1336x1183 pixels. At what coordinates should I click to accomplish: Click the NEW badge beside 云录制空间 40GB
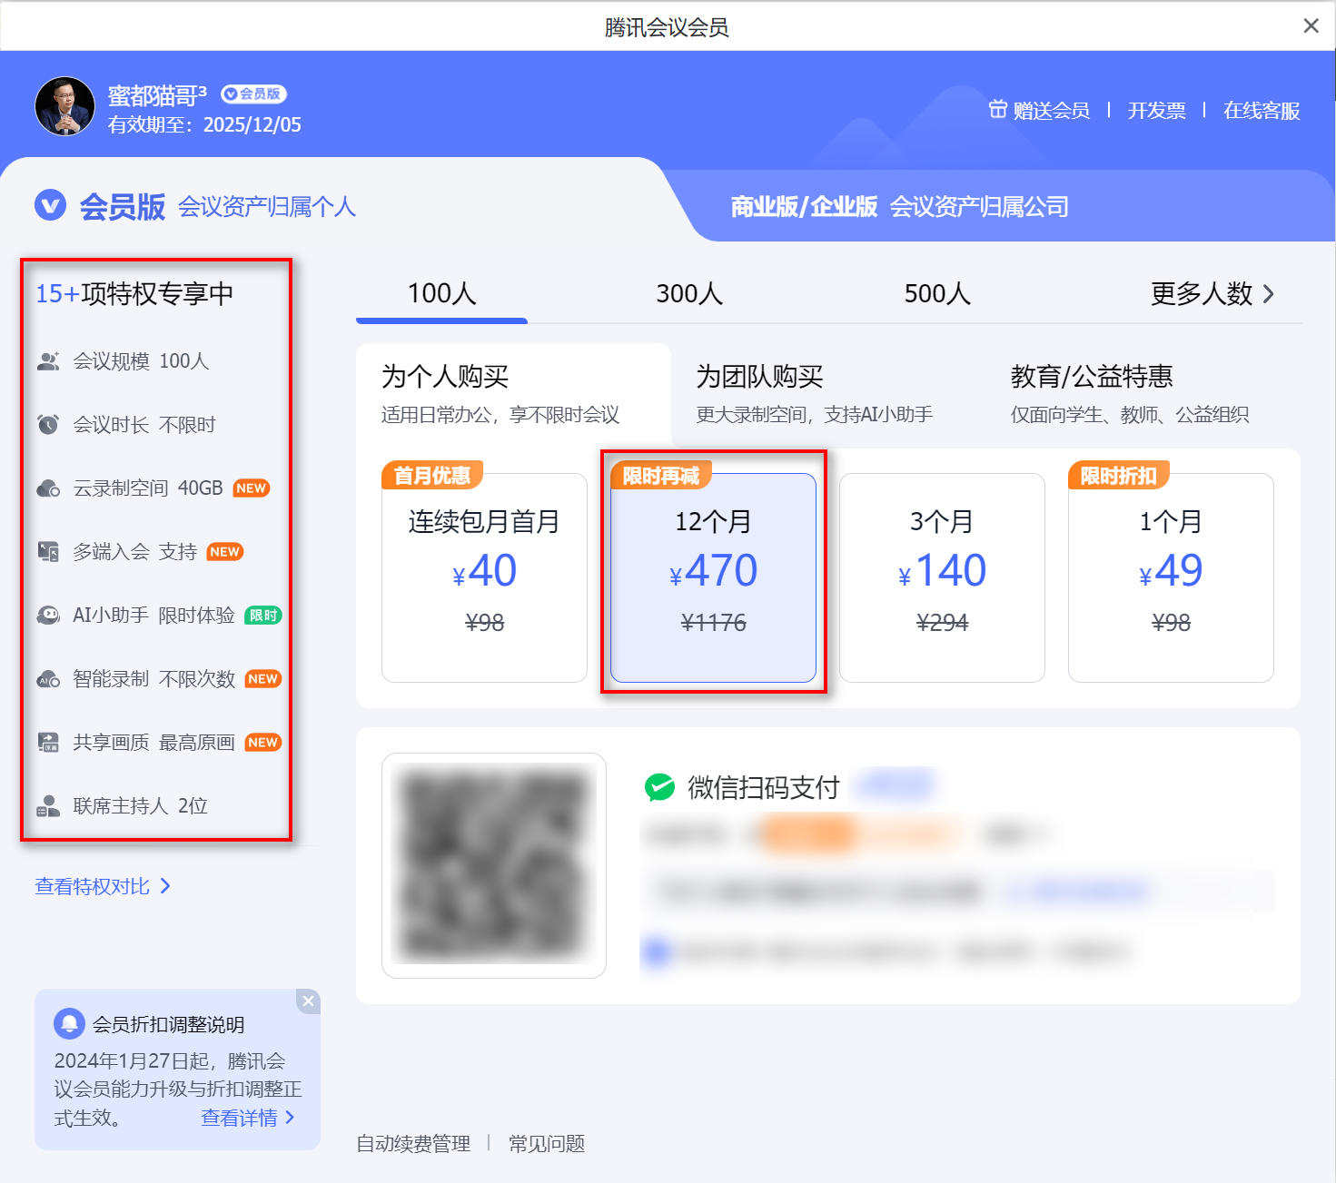pos(252,488)
